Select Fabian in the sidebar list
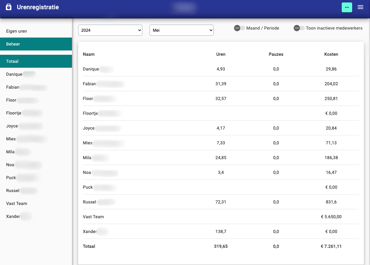 13,87
